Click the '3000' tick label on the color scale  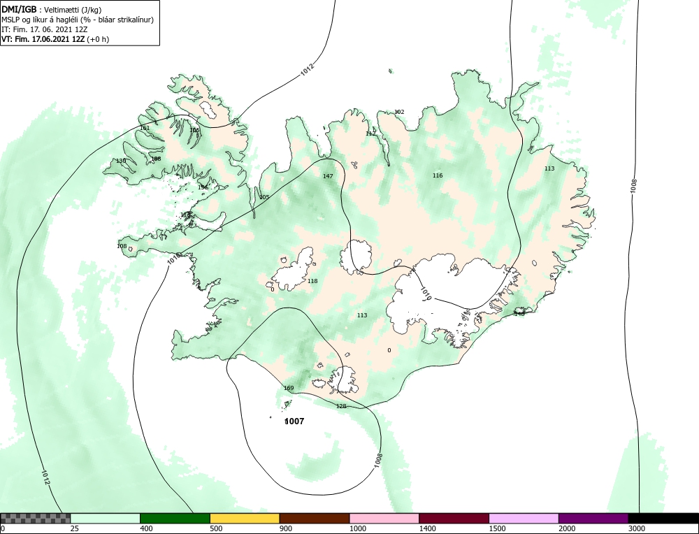[636, 528]
